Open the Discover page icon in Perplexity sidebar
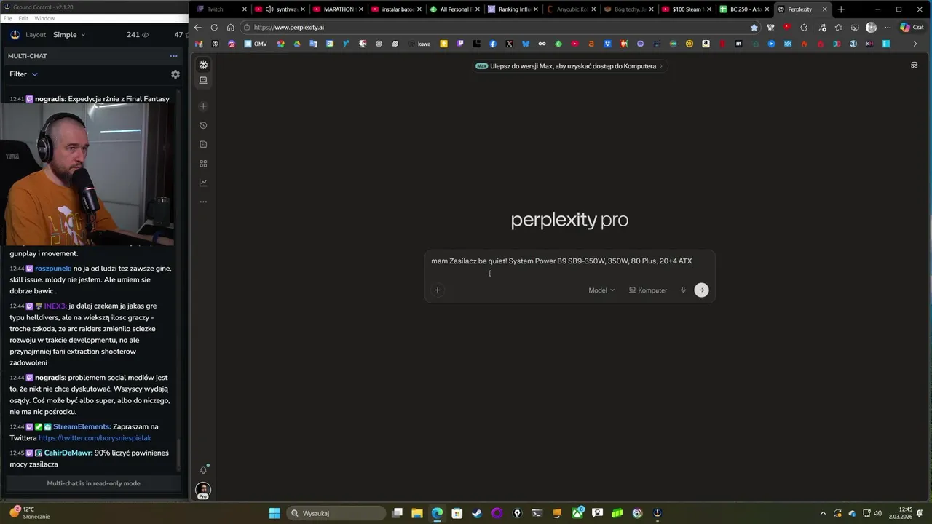The height and width of the screenshot is (524, 932). pyautogui.click(x=203, y=144)
